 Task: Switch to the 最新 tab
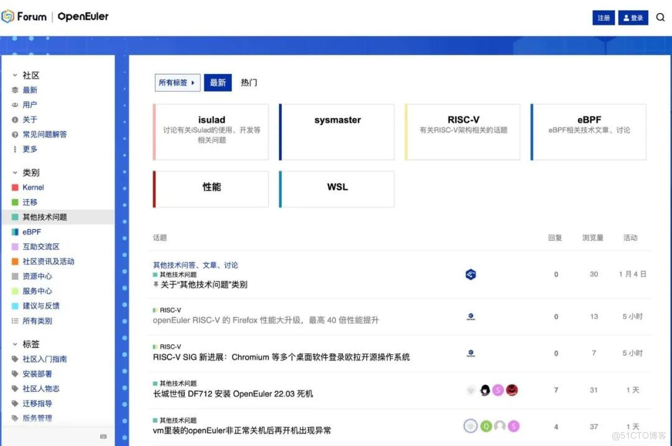click(x=218, y=82)
